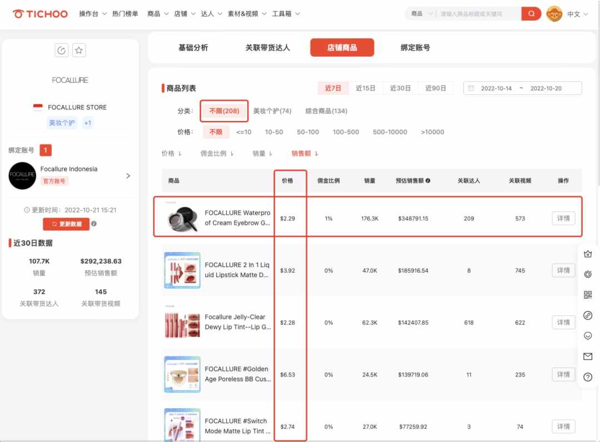The height and width of the screenshot is (442, 600).
Task: Click the +1 category tag
Action: 88,123
